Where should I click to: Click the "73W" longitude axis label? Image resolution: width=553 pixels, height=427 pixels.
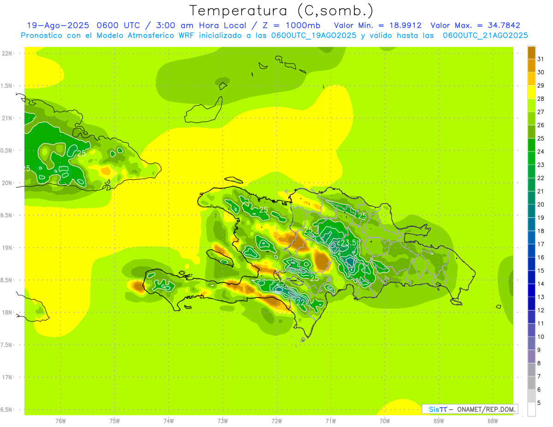click(x=223, y=421)
